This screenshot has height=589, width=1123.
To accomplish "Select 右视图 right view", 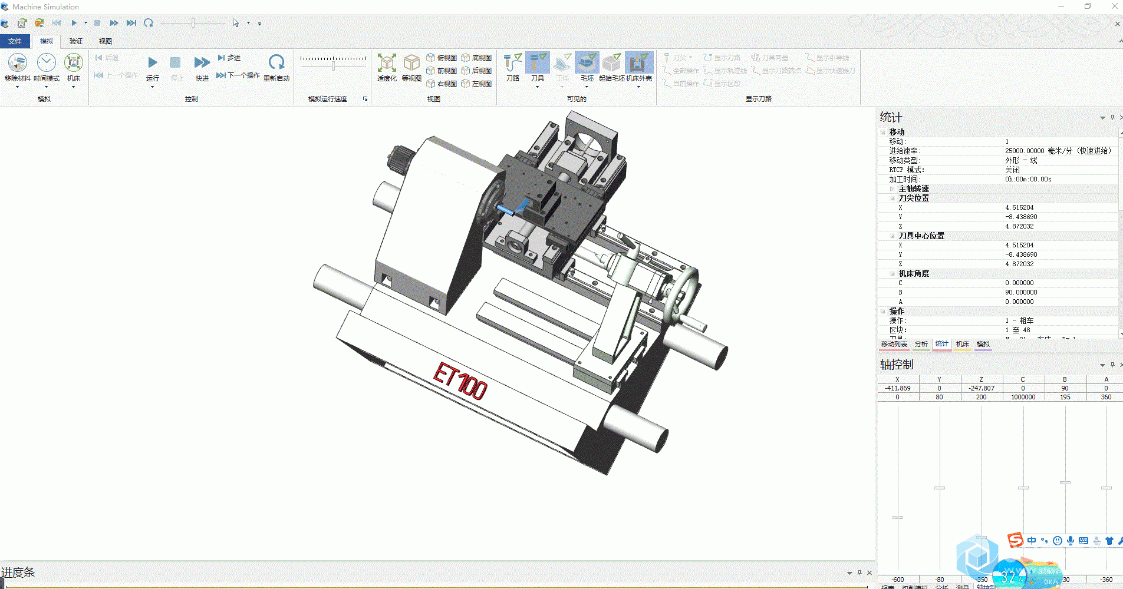I will [x=442, y=84].
